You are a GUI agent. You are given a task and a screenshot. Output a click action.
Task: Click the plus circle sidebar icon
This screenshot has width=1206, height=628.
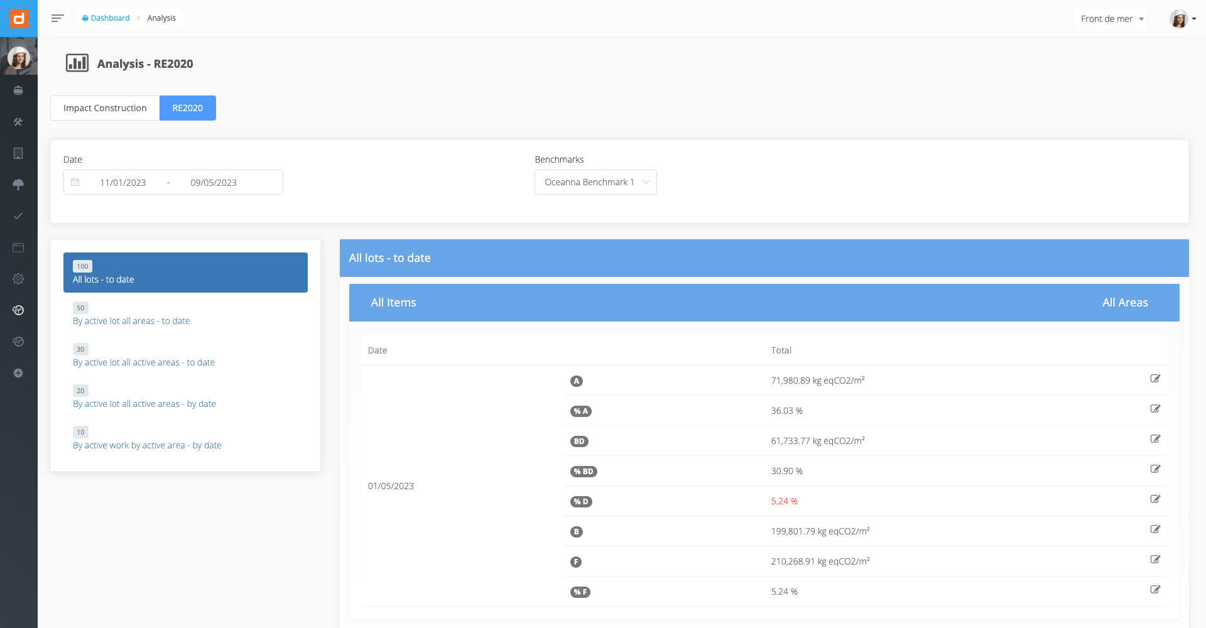18,373
